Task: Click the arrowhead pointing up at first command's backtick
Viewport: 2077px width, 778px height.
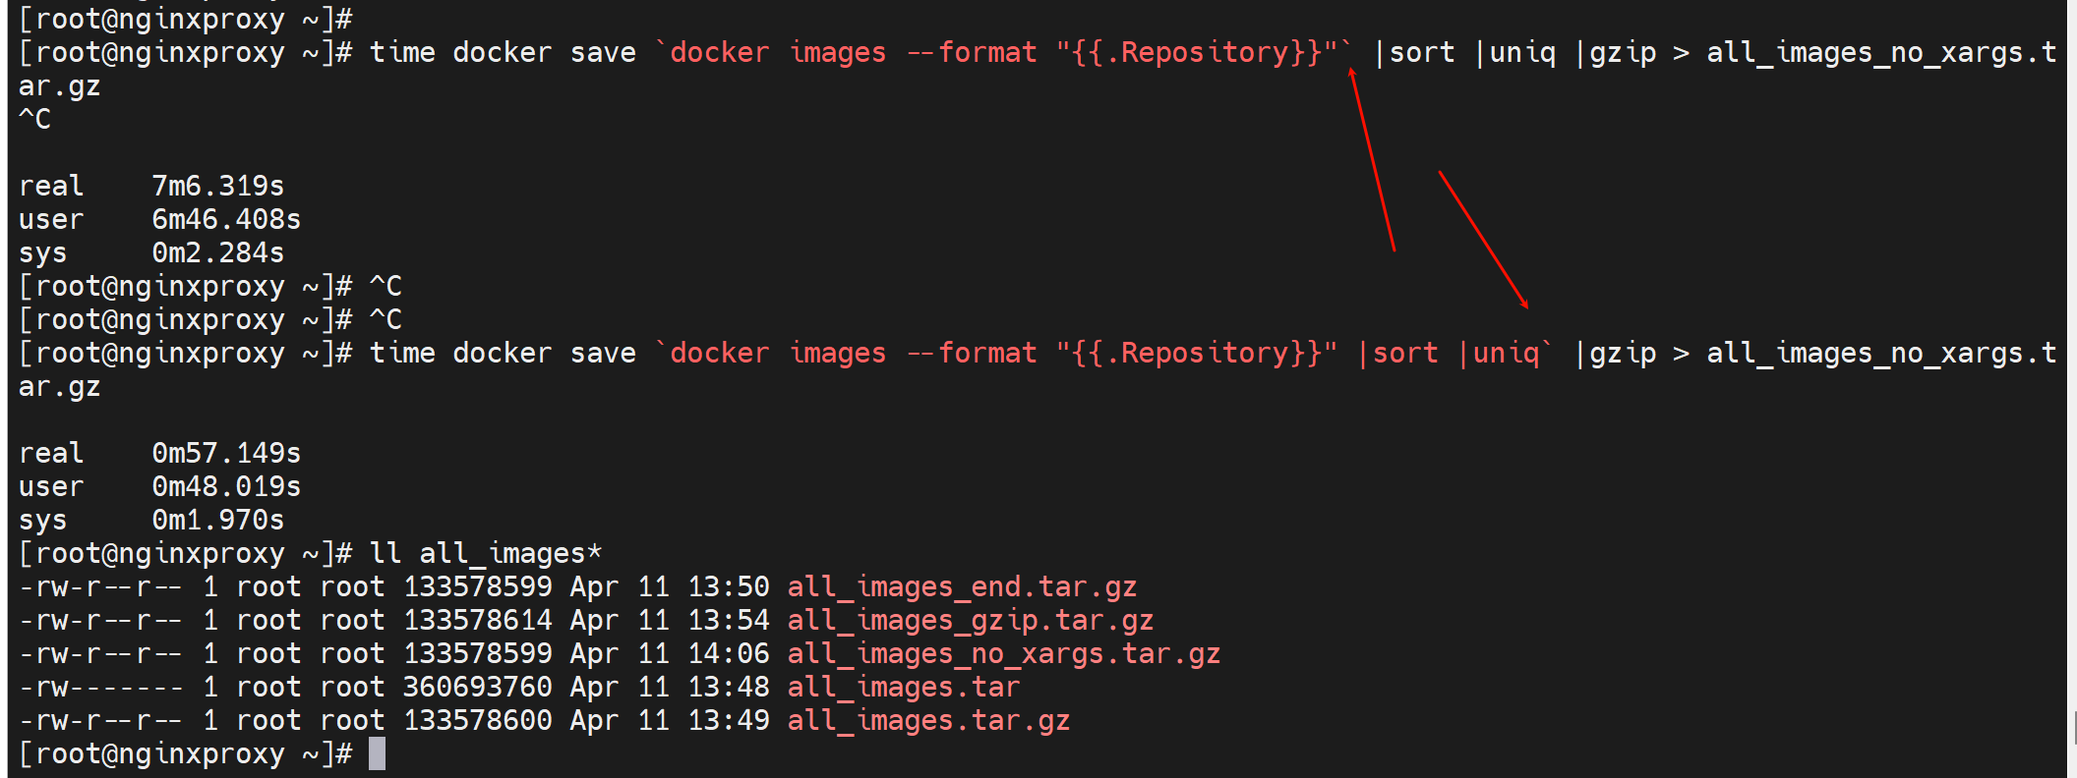Action: tap(1352, 73)
